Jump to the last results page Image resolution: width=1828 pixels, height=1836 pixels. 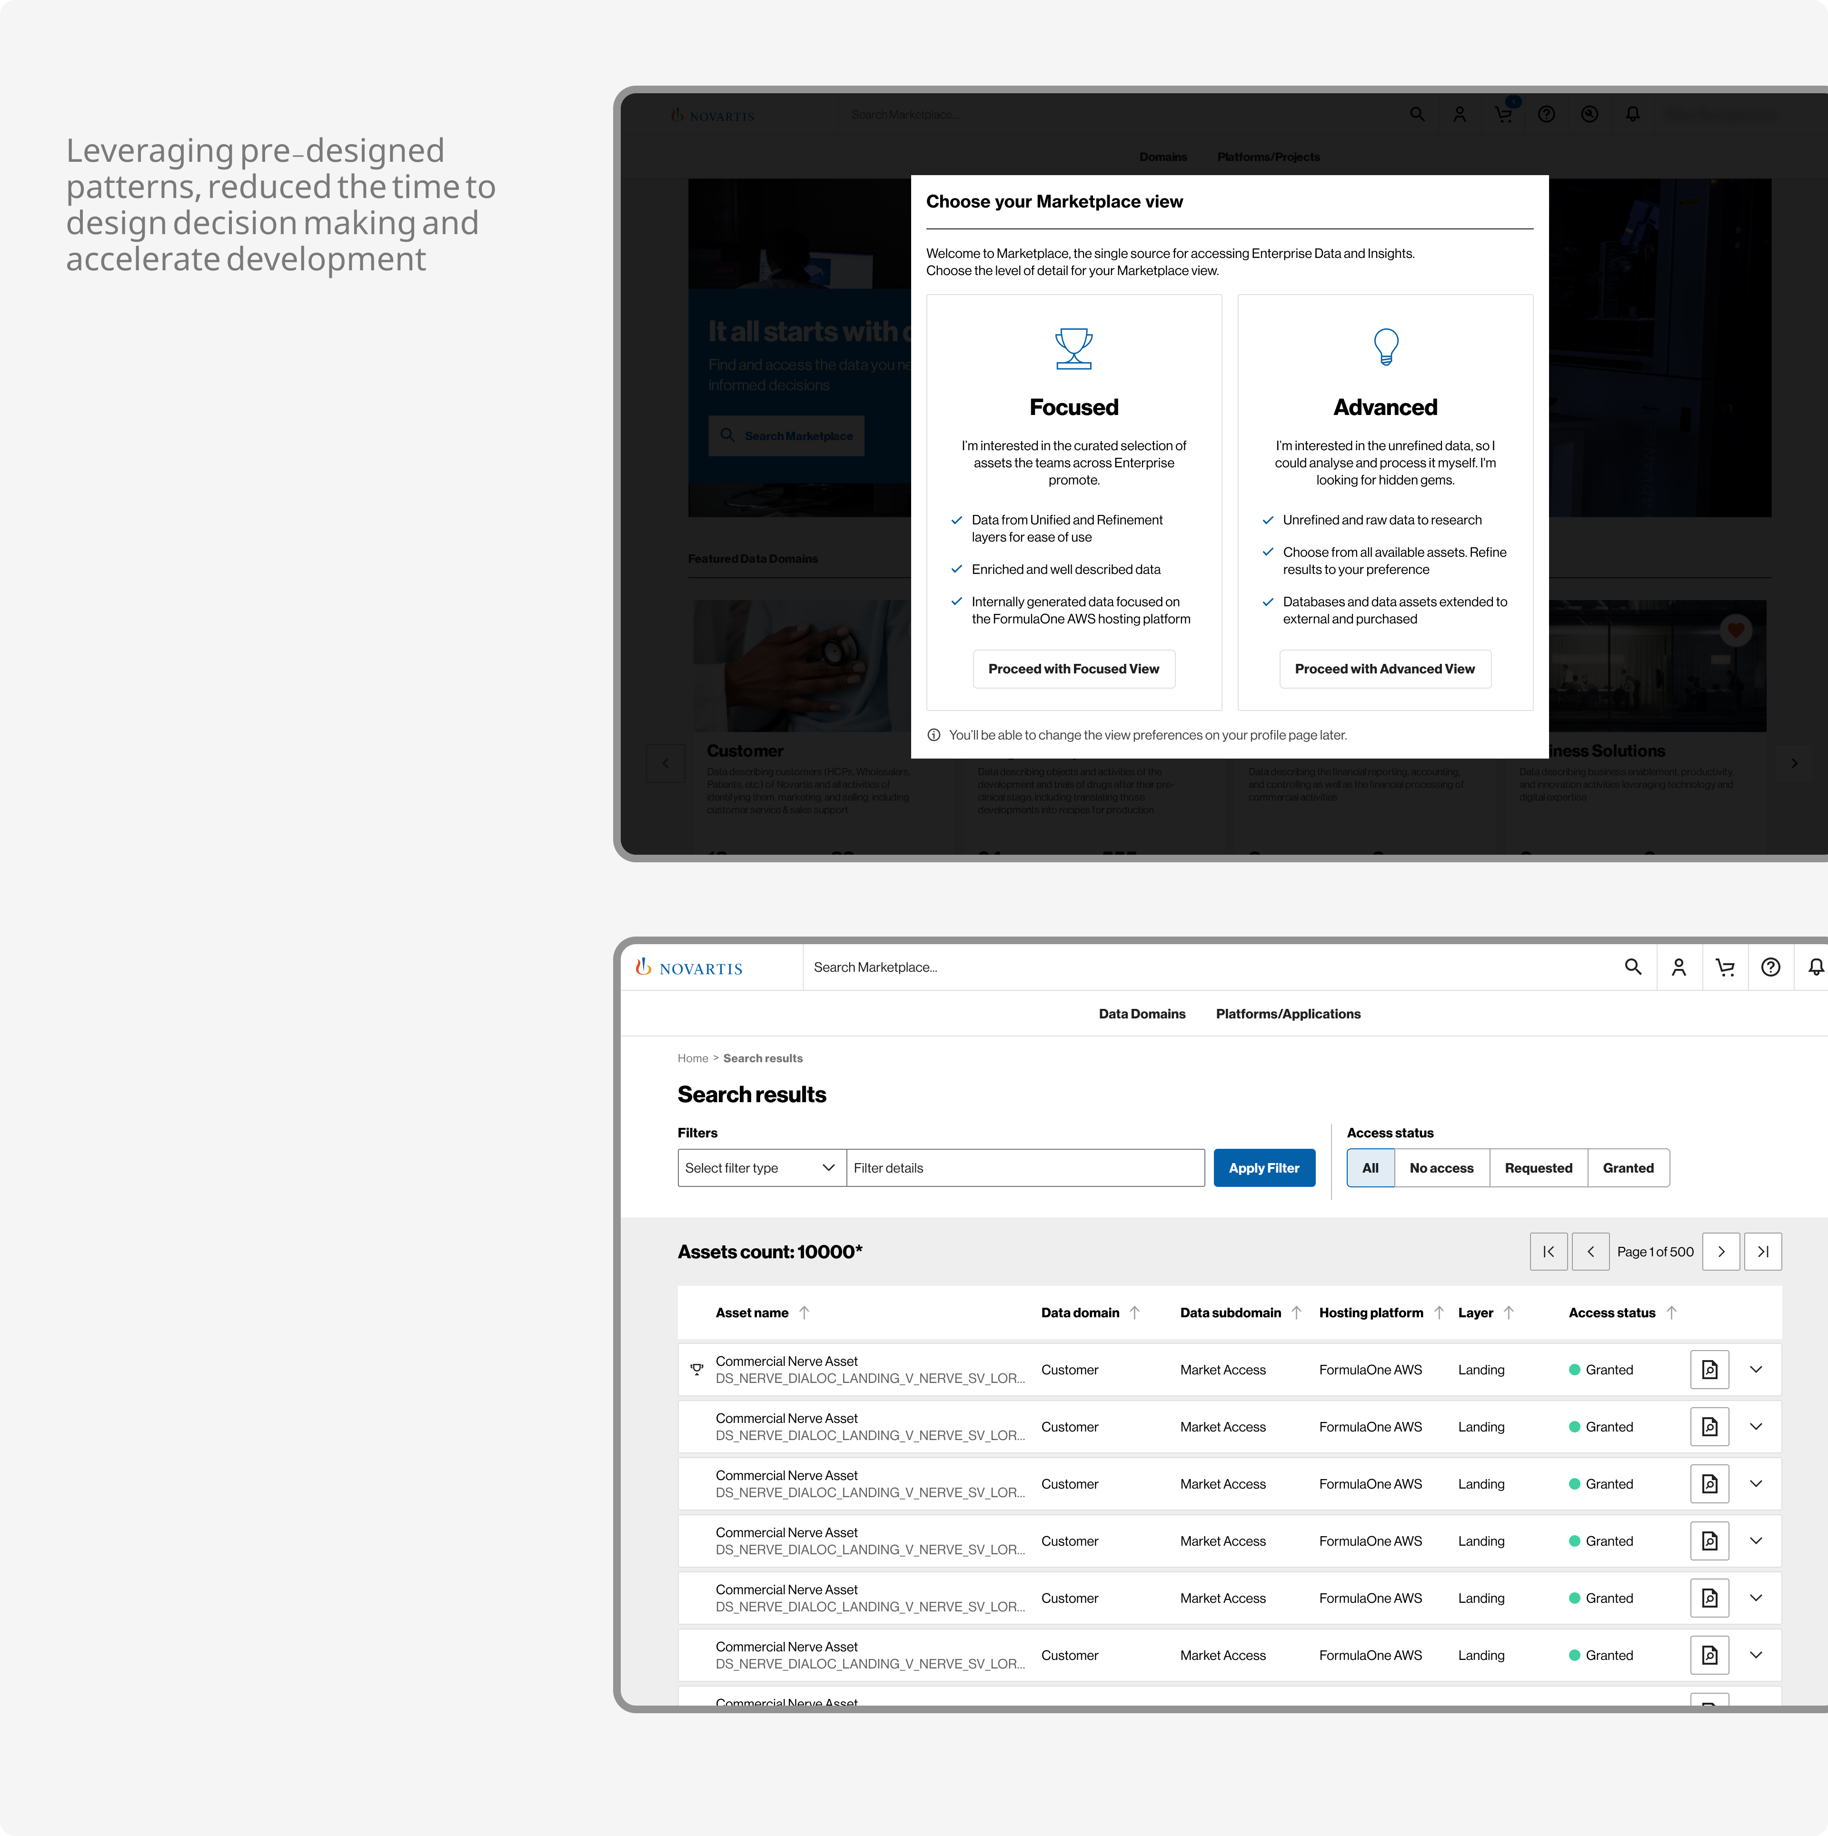tap(1762, 1252)
